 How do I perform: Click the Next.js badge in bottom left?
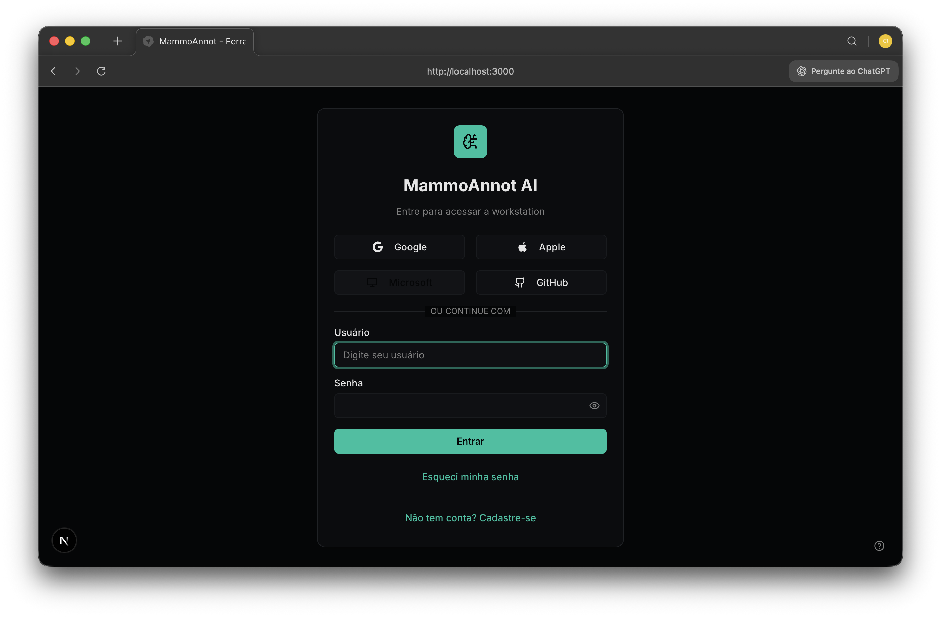click(x=64, y=540)
